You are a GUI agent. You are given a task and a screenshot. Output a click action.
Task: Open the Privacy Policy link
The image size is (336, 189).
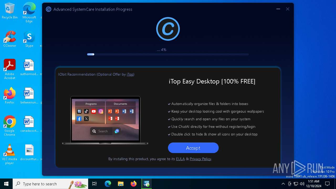click(x=200, y=159)
